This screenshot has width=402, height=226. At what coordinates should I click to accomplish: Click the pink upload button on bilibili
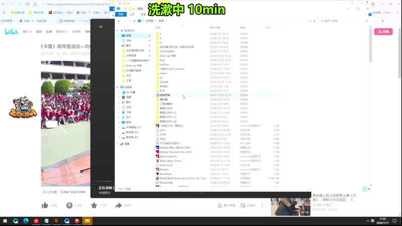tap(383, 32)
